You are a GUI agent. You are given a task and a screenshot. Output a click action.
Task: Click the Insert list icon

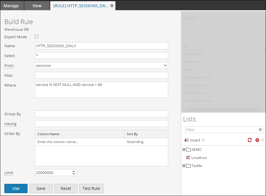pos(186,140)
